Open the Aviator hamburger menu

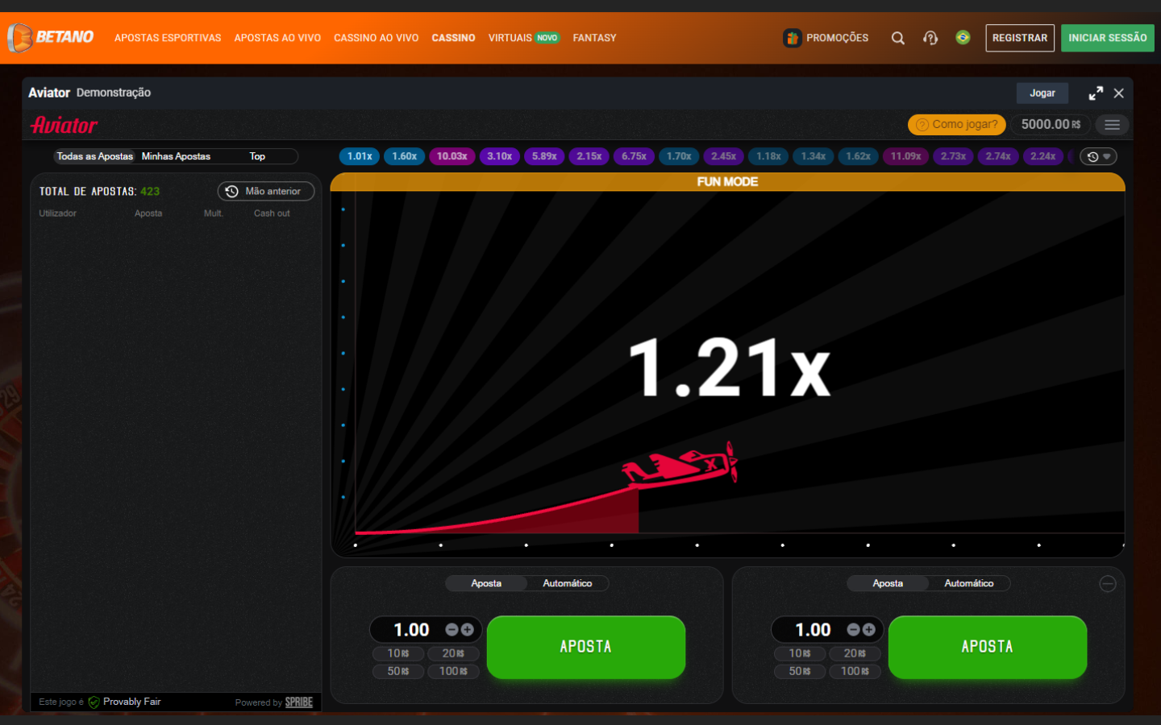(1112, 125)
